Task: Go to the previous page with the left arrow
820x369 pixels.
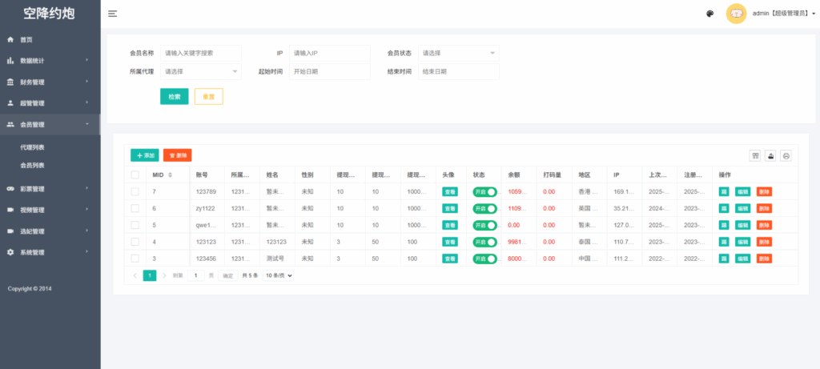Action: (135, 275)
